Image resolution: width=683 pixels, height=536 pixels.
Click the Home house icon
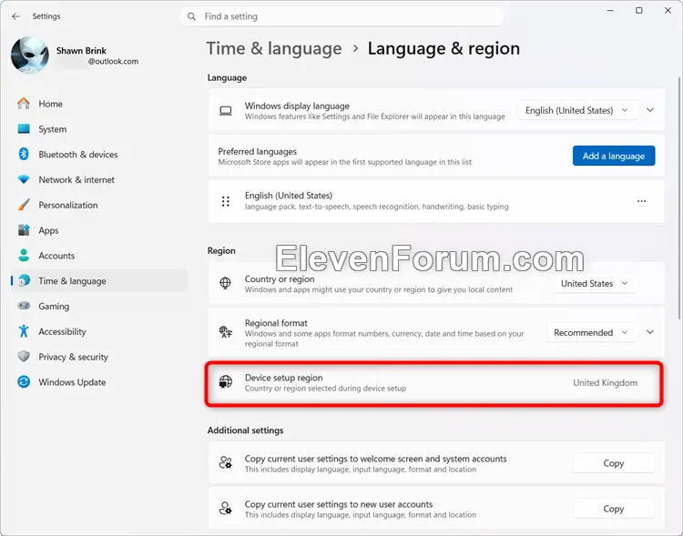[24, 104]
